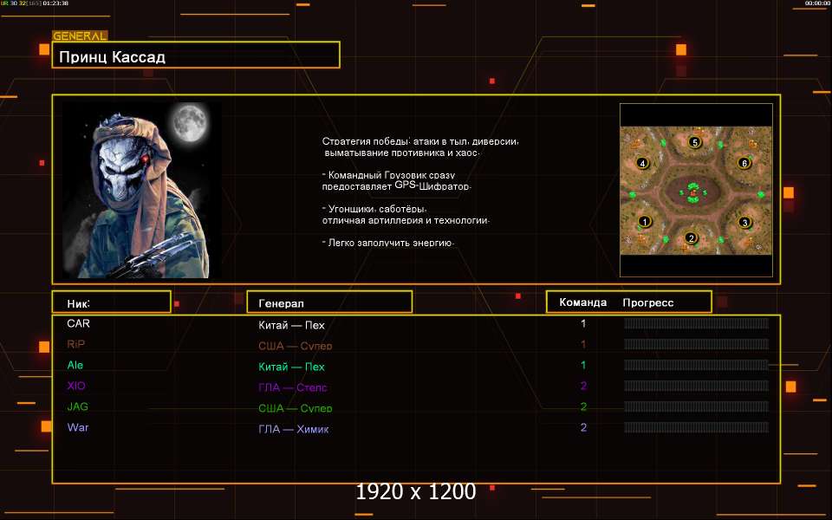The width and height of the screenshot is (832, 520).
Task: Click the 'Ник:' column header
Action: click(112, 302)
